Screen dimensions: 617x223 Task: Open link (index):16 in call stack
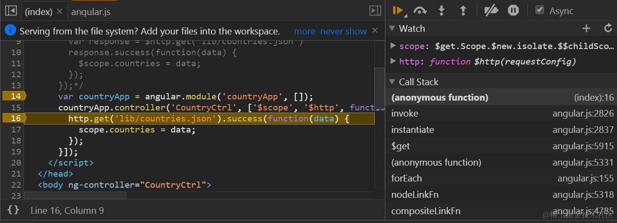pos(594,98)
